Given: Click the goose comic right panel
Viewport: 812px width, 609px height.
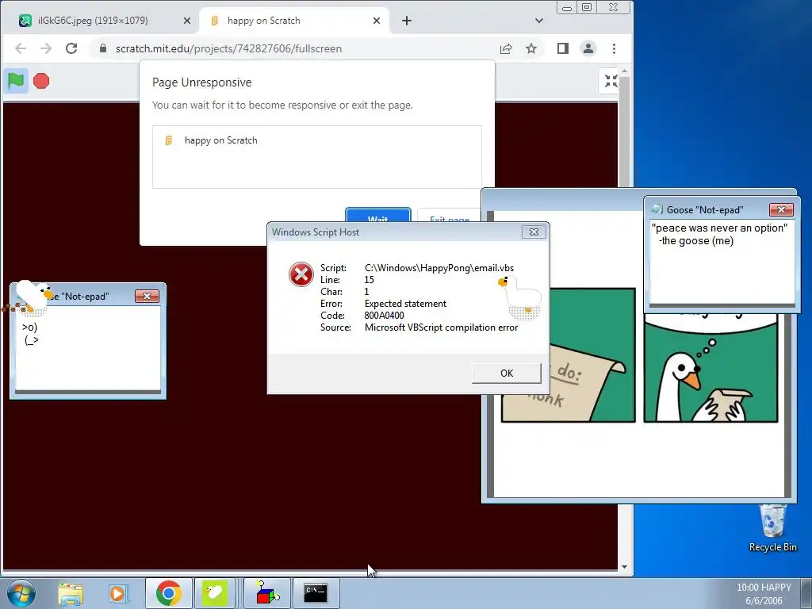Looking at the screenshot, I should point(711,369).
